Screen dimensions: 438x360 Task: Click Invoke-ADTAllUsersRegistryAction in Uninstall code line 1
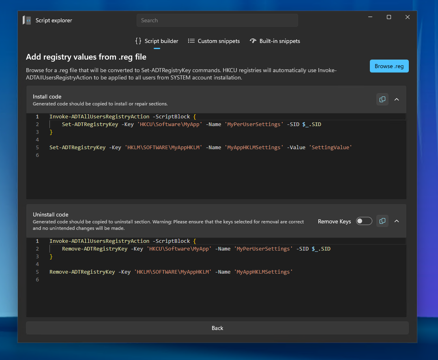99,241
